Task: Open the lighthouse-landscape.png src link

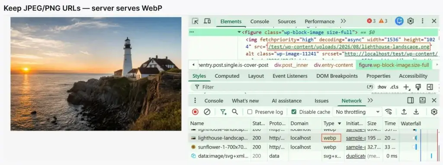Action: click(x=349, y=47)
